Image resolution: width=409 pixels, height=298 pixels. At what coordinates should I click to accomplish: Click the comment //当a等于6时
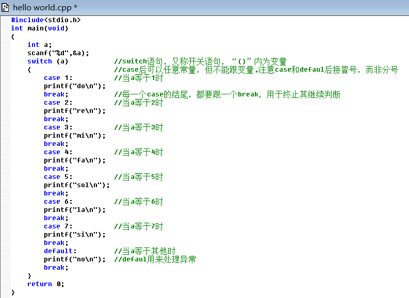tap(139, 202)
